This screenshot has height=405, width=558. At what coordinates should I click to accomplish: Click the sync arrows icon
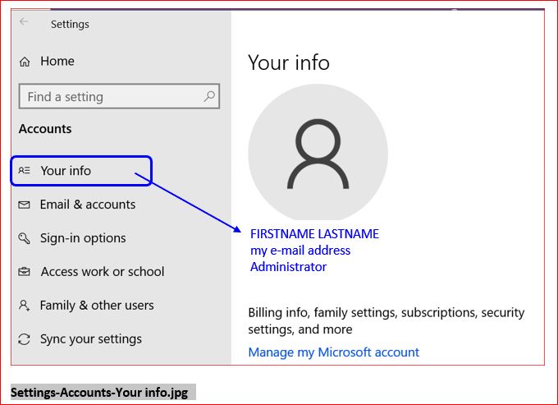pyautogui.click(x=25, y=339)
